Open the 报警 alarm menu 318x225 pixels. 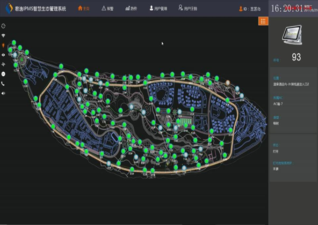pos(108,8)
